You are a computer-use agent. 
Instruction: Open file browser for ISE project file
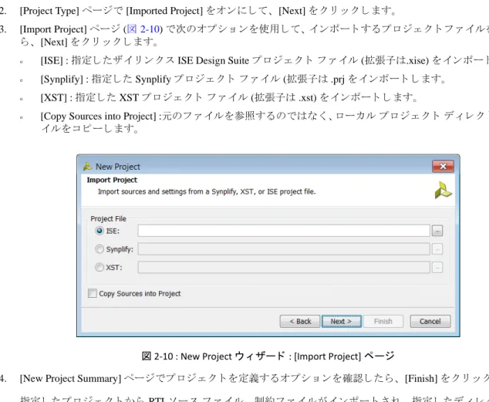pyautogui.click(x=437, y=231)
